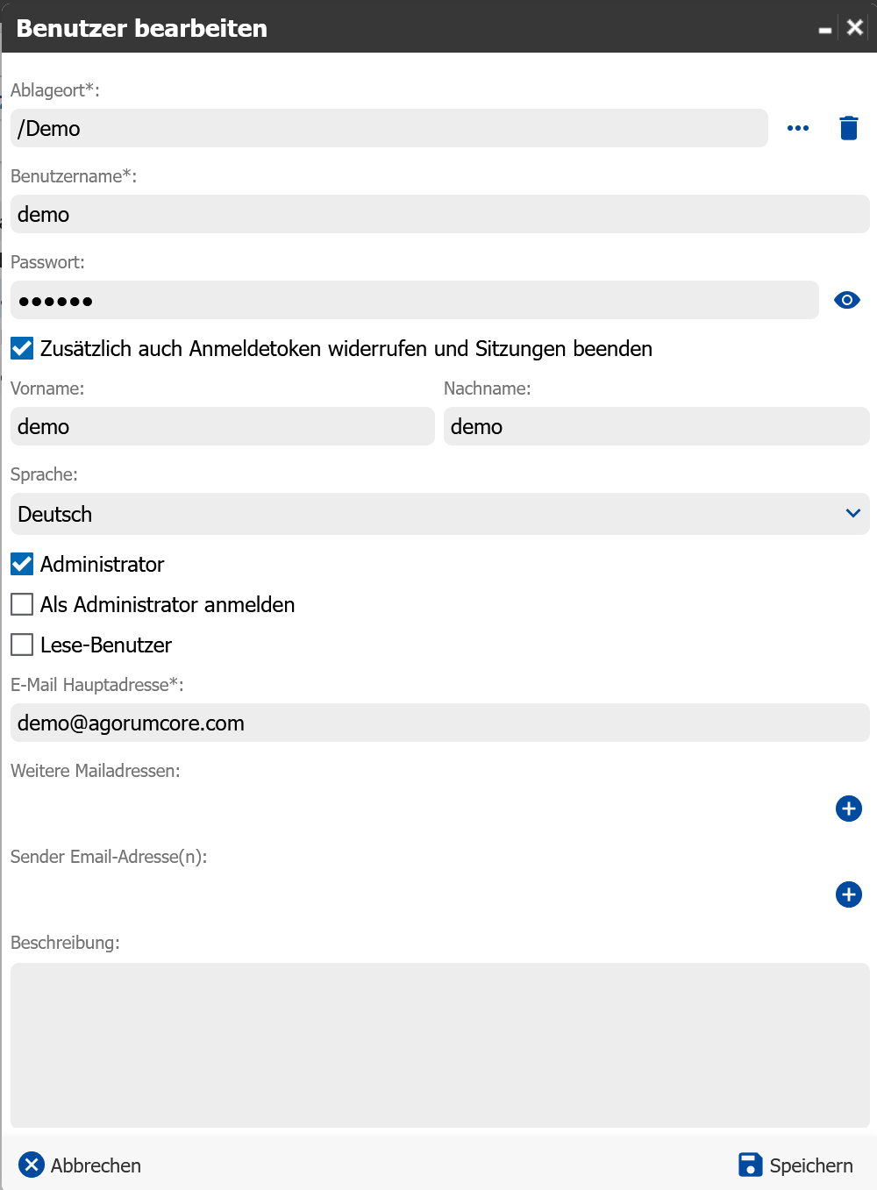Click the three-dots browse icon for Ablageort

[798, 128]
